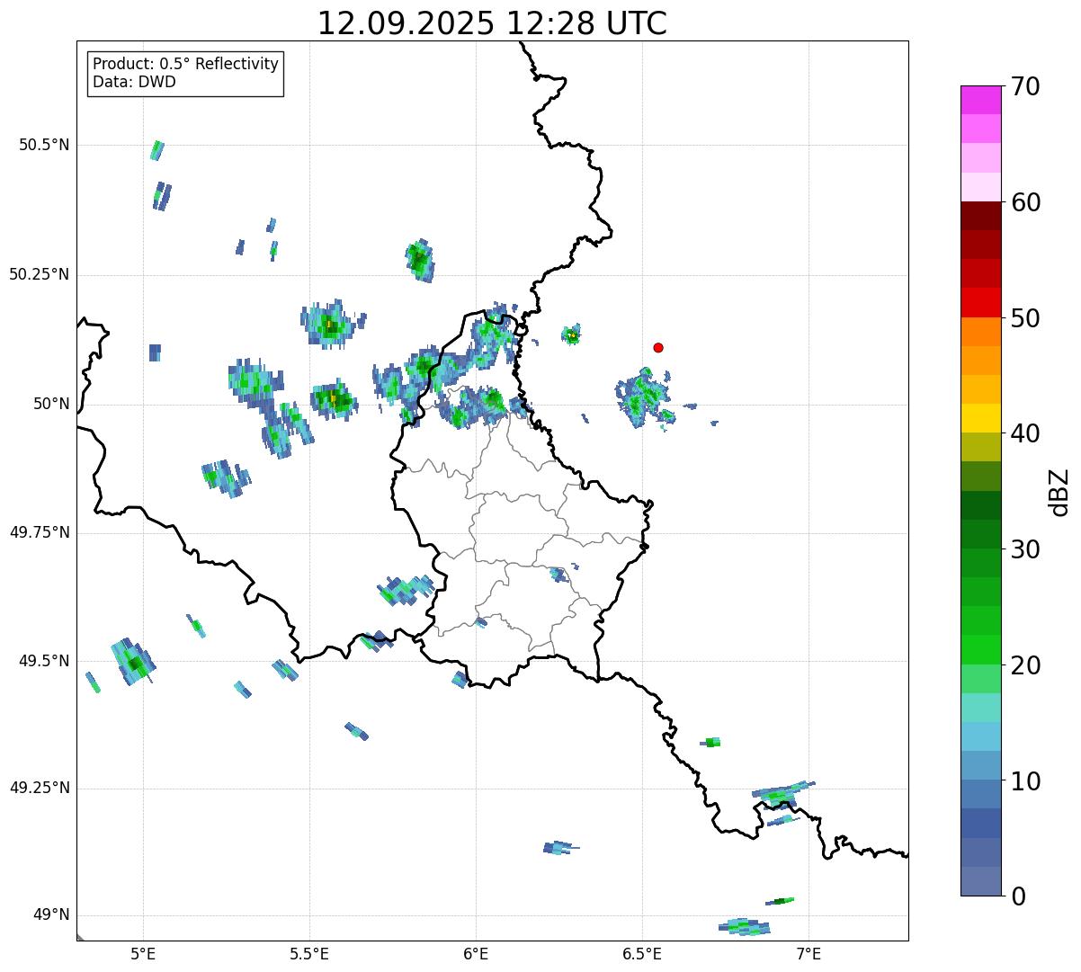Click the Product: 0.5° Reflectivity label
Screen dimensions: 1081x972
pyautogui.click(x=185, y=64)
